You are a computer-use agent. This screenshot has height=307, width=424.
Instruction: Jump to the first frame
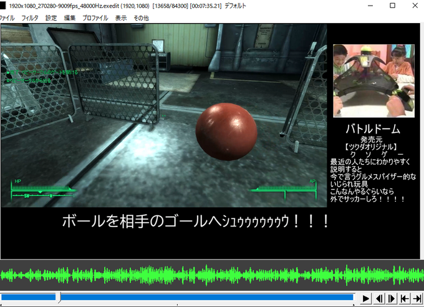[405, 299]
